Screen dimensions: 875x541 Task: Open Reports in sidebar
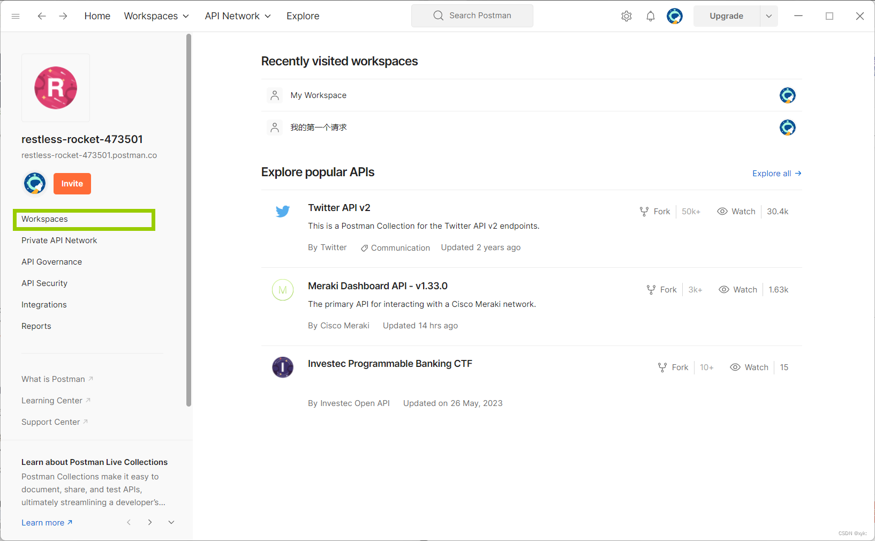(x=36, y=326)
